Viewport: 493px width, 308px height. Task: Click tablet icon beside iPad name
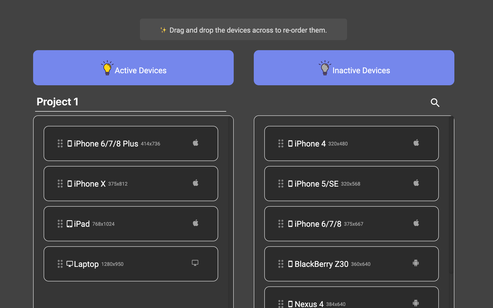pyautogui.click(x=69, y=224)
